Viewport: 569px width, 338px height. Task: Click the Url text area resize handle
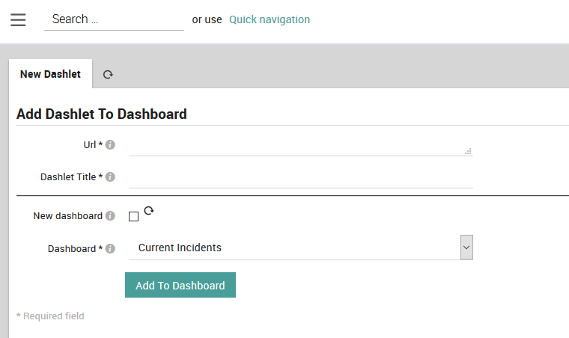tap(468, 151)
